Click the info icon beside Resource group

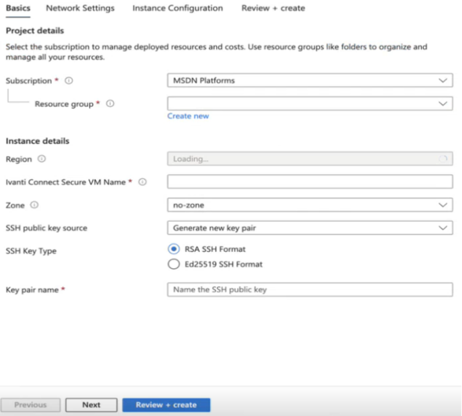(x=110, y=103)
